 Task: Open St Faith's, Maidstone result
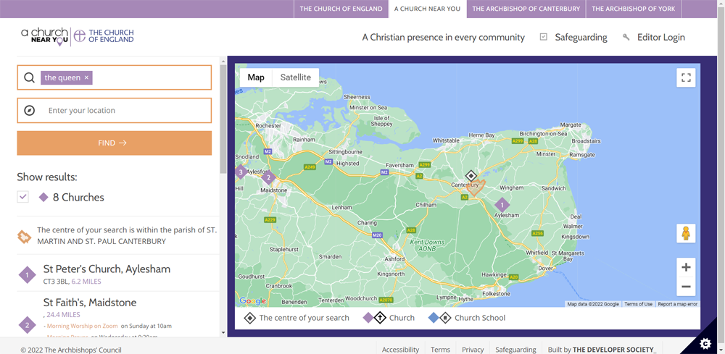[x=90, y=303]
